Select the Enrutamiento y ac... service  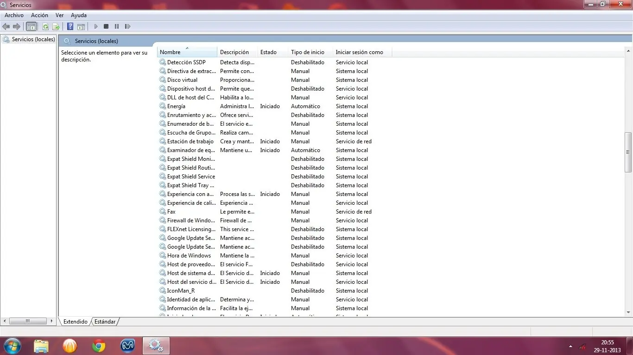click(191, 115)
